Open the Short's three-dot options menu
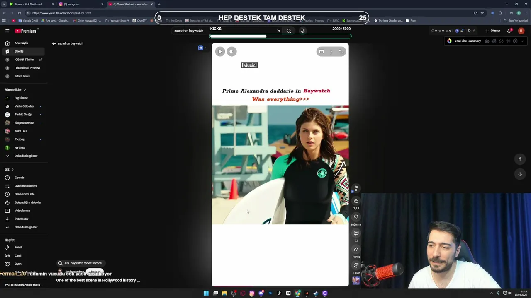The height and width of the screenshot is (298, 531). click(x=331, y=52)
